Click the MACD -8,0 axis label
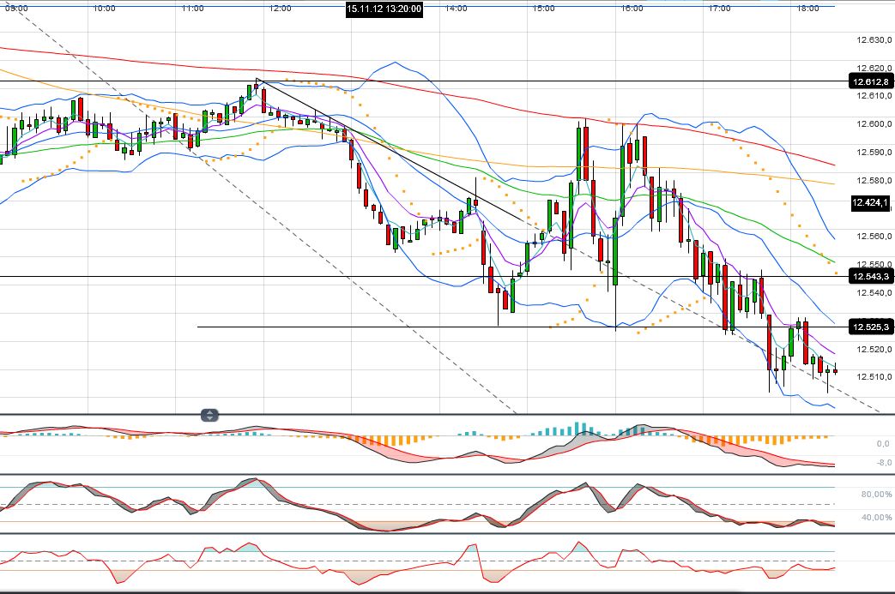 point(882,462)
